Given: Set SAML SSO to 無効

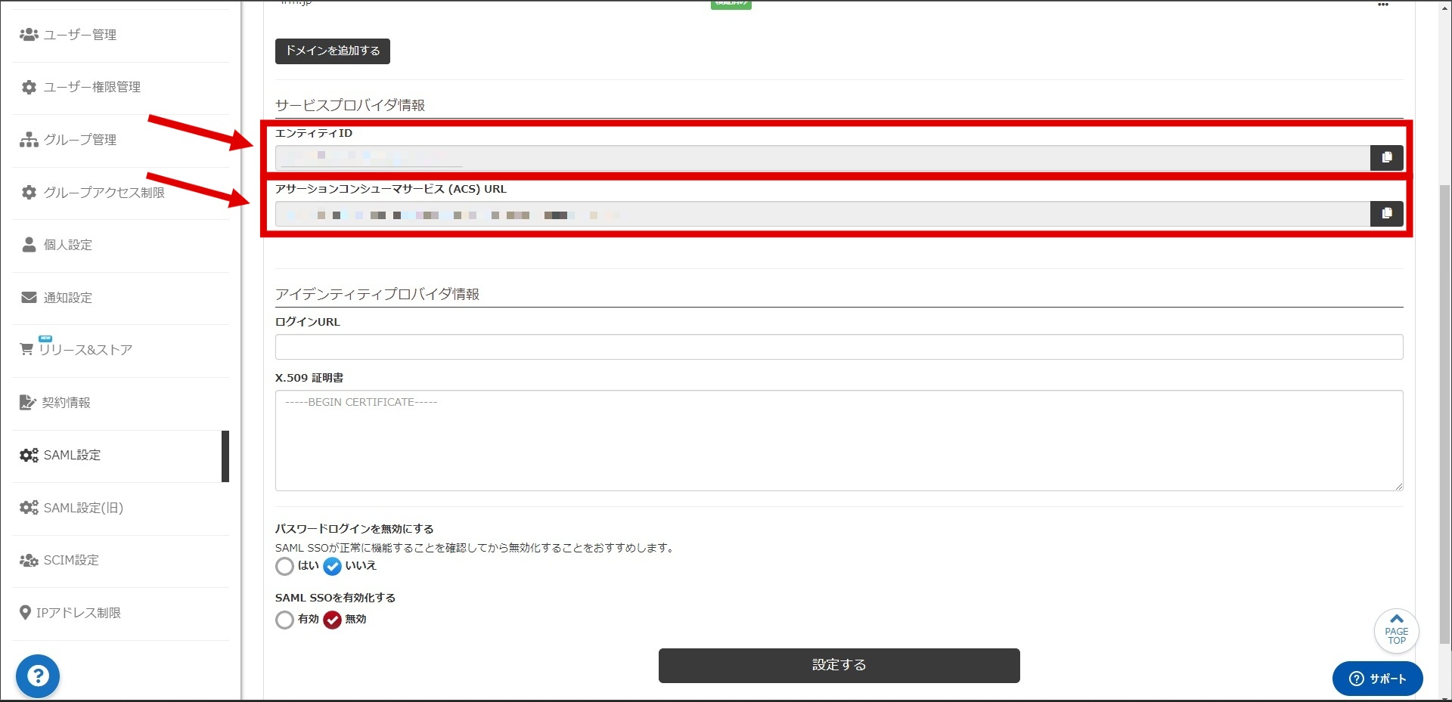Looking at the screenshot, I should coord(332,620).
